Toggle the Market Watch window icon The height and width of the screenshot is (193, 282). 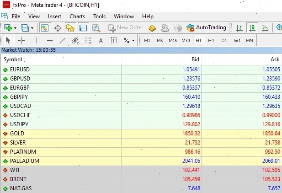(45, 28)
